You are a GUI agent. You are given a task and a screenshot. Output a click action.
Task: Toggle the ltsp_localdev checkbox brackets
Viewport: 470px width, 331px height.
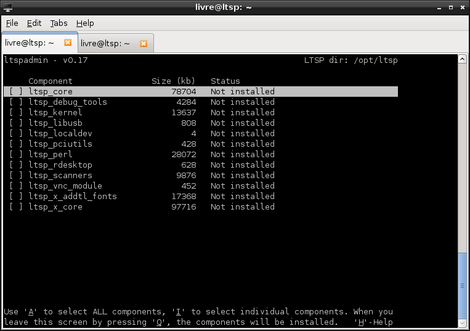pyautogui.click(x=16, y=133)
